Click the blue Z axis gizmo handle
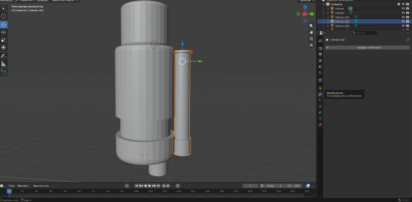The width and height of the screenshot is (412, 202). (305, 7)
